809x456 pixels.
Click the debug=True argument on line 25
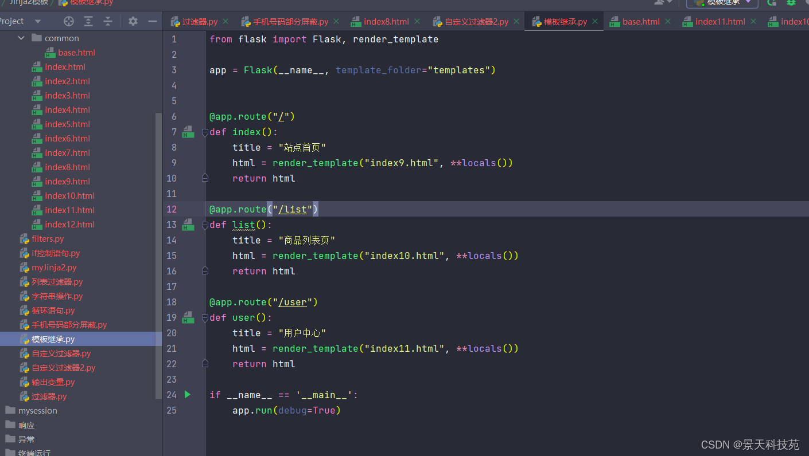(x=307, y=410)
